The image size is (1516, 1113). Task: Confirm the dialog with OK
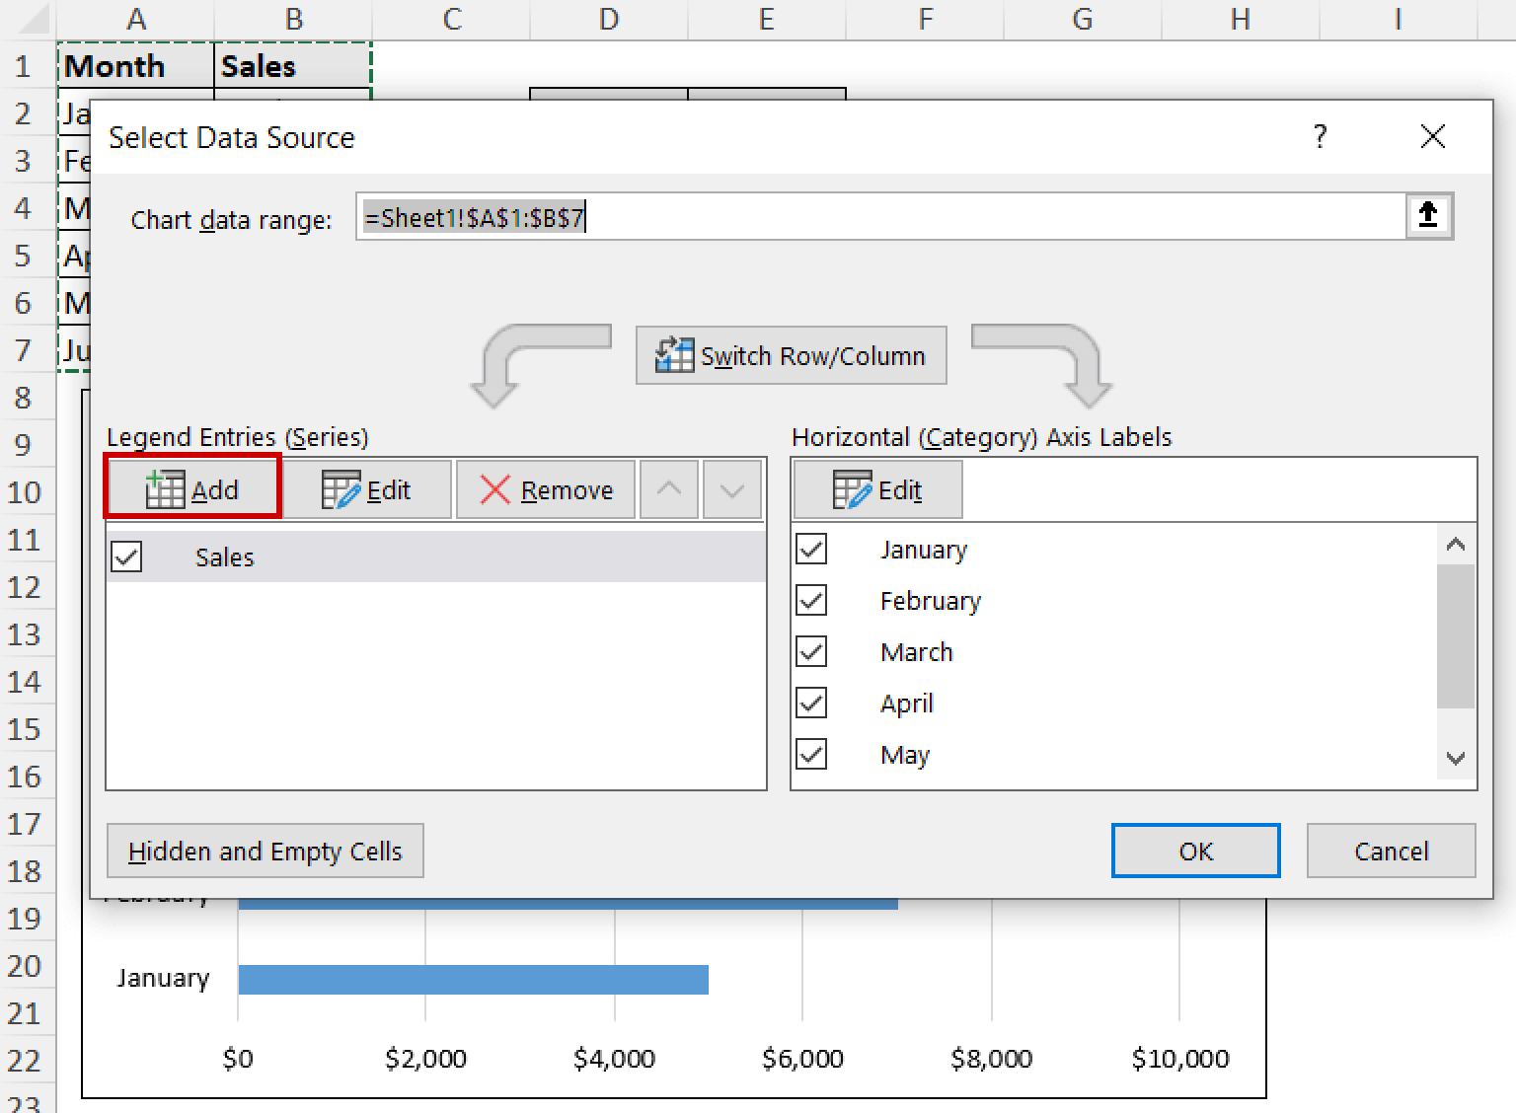(1195, 851)
